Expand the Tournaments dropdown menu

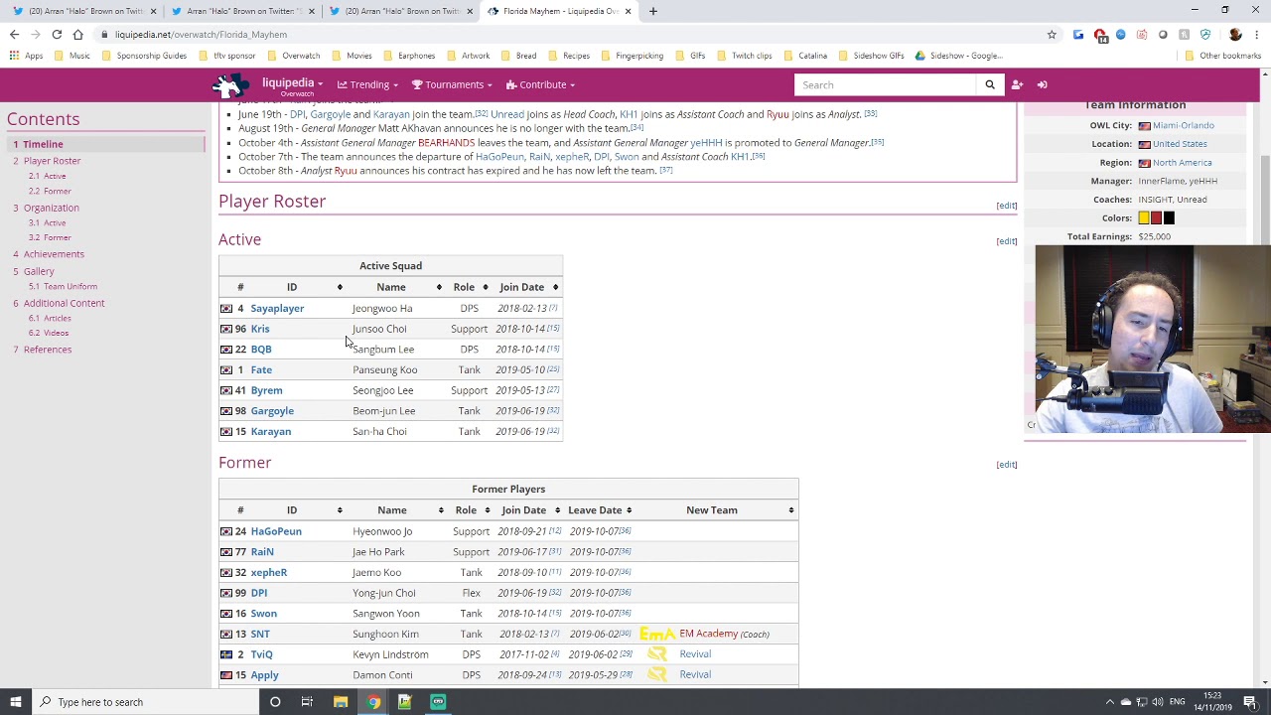pyautogui.click(x=452, y=84)
